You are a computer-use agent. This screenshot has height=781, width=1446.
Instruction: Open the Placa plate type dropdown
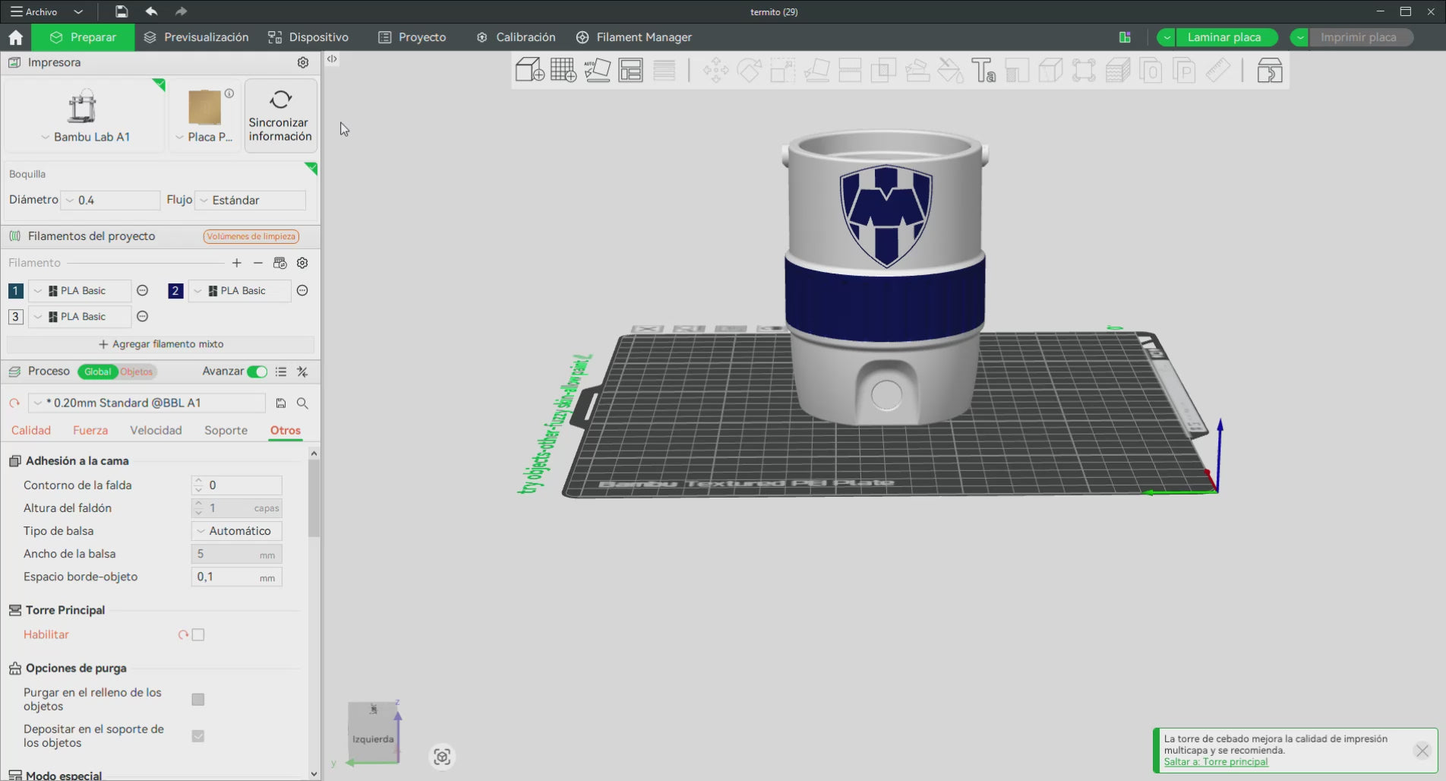(x=204, y=137)
